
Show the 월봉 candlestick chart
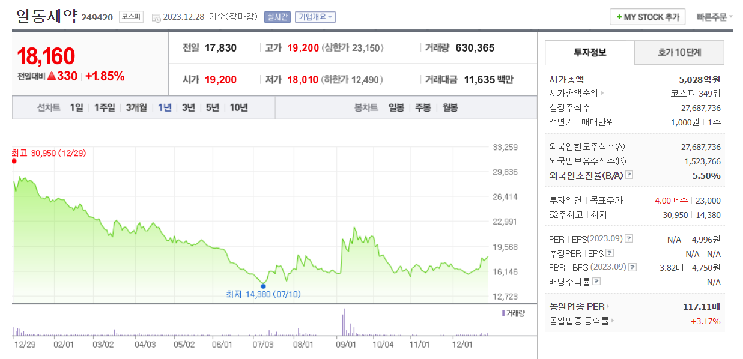pos(450,108)
